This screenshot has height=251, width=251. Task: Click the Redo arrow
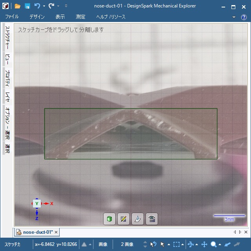(x=51, y=6)
